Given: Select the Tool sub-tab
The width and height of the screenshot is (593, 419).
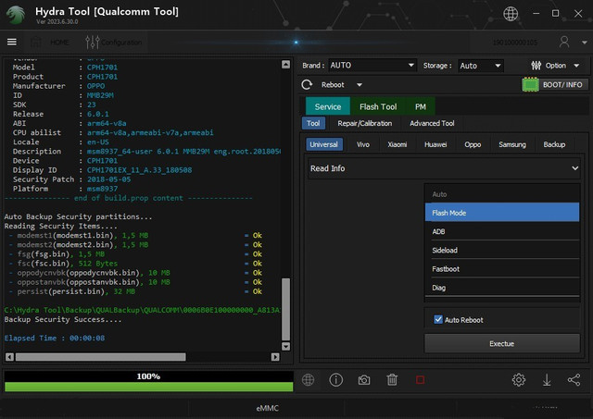Looking at the screenshot, I should tap(313, 123).
